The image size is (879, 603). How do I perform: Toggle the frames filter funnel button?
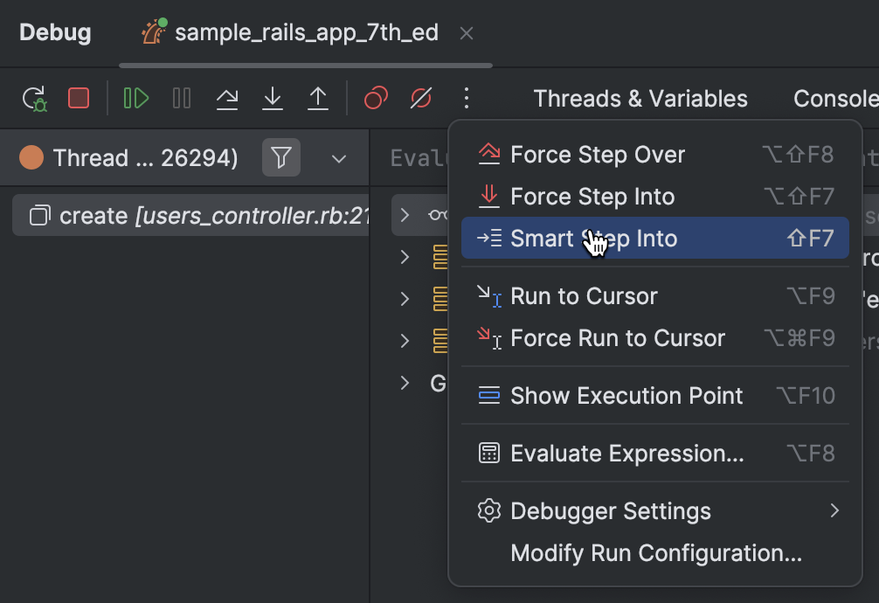click(281, 157)
